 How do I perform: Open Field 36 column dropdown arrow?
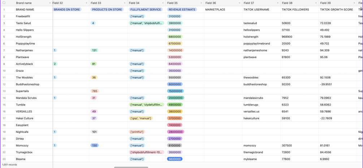click(x=240, y=3)
